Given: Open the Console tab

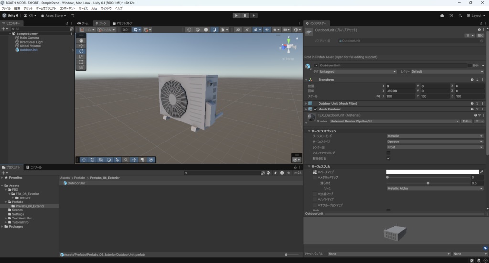Looking at the screenshot, I should pos(34,167).
